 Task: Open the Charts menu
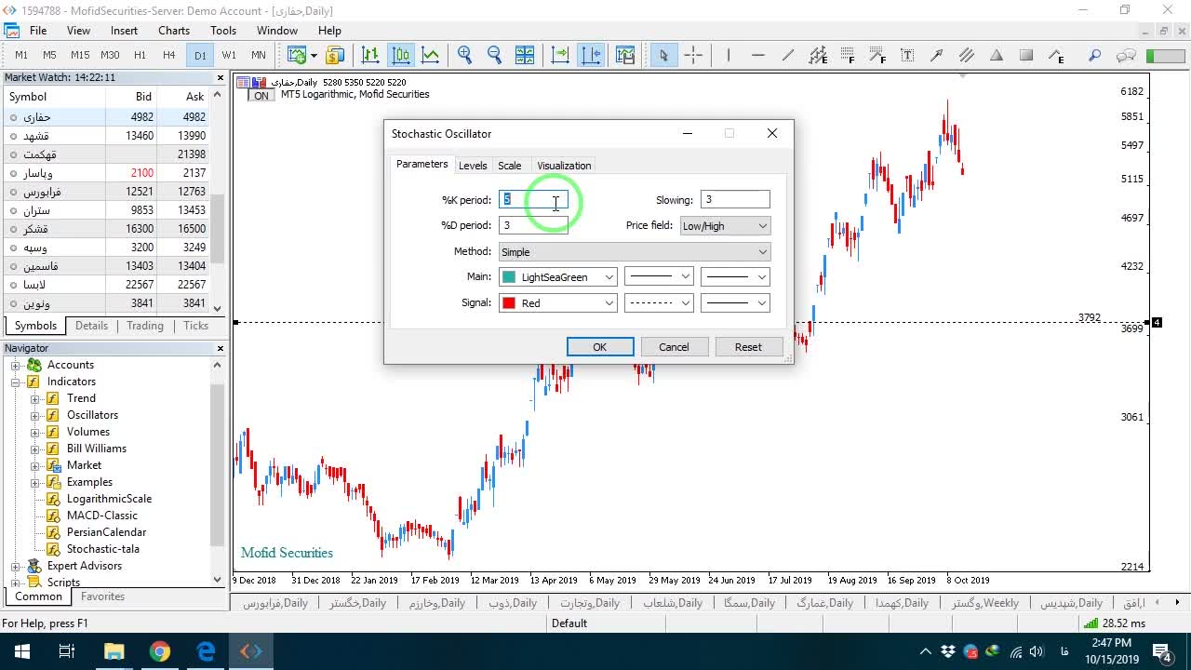click(x=174, y=31)
